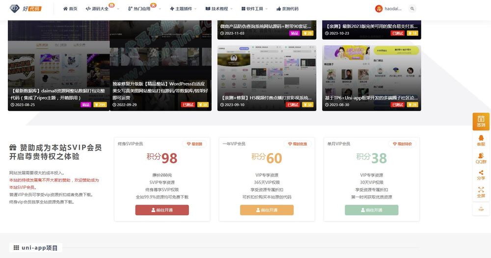This screenshot has width=491, height=258.
Task: Click the uni-app项目 section heading
Action: 39,248
